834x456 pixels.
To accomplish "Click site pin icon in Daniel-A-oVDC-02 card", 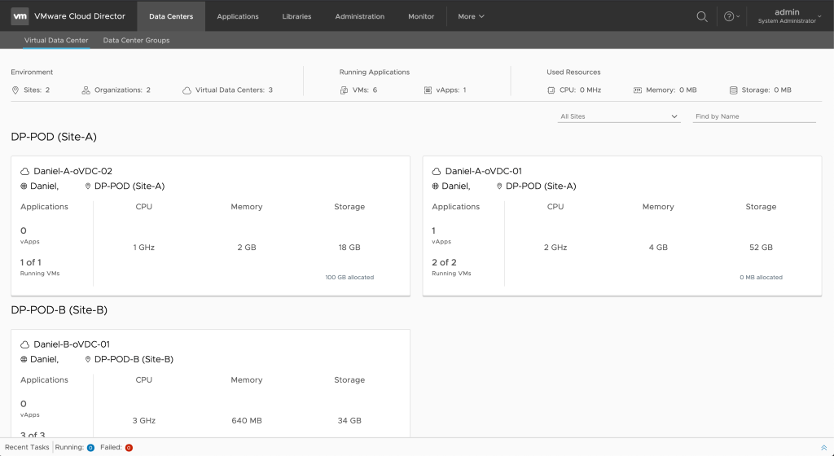I will (88, 186).
